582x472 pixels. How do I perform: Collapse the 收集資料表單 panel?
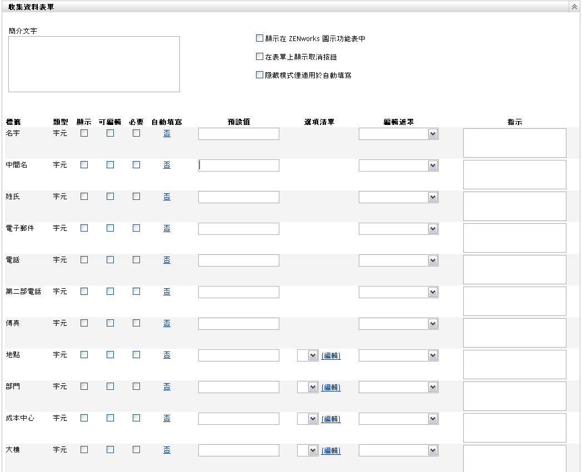coord(574,7)
